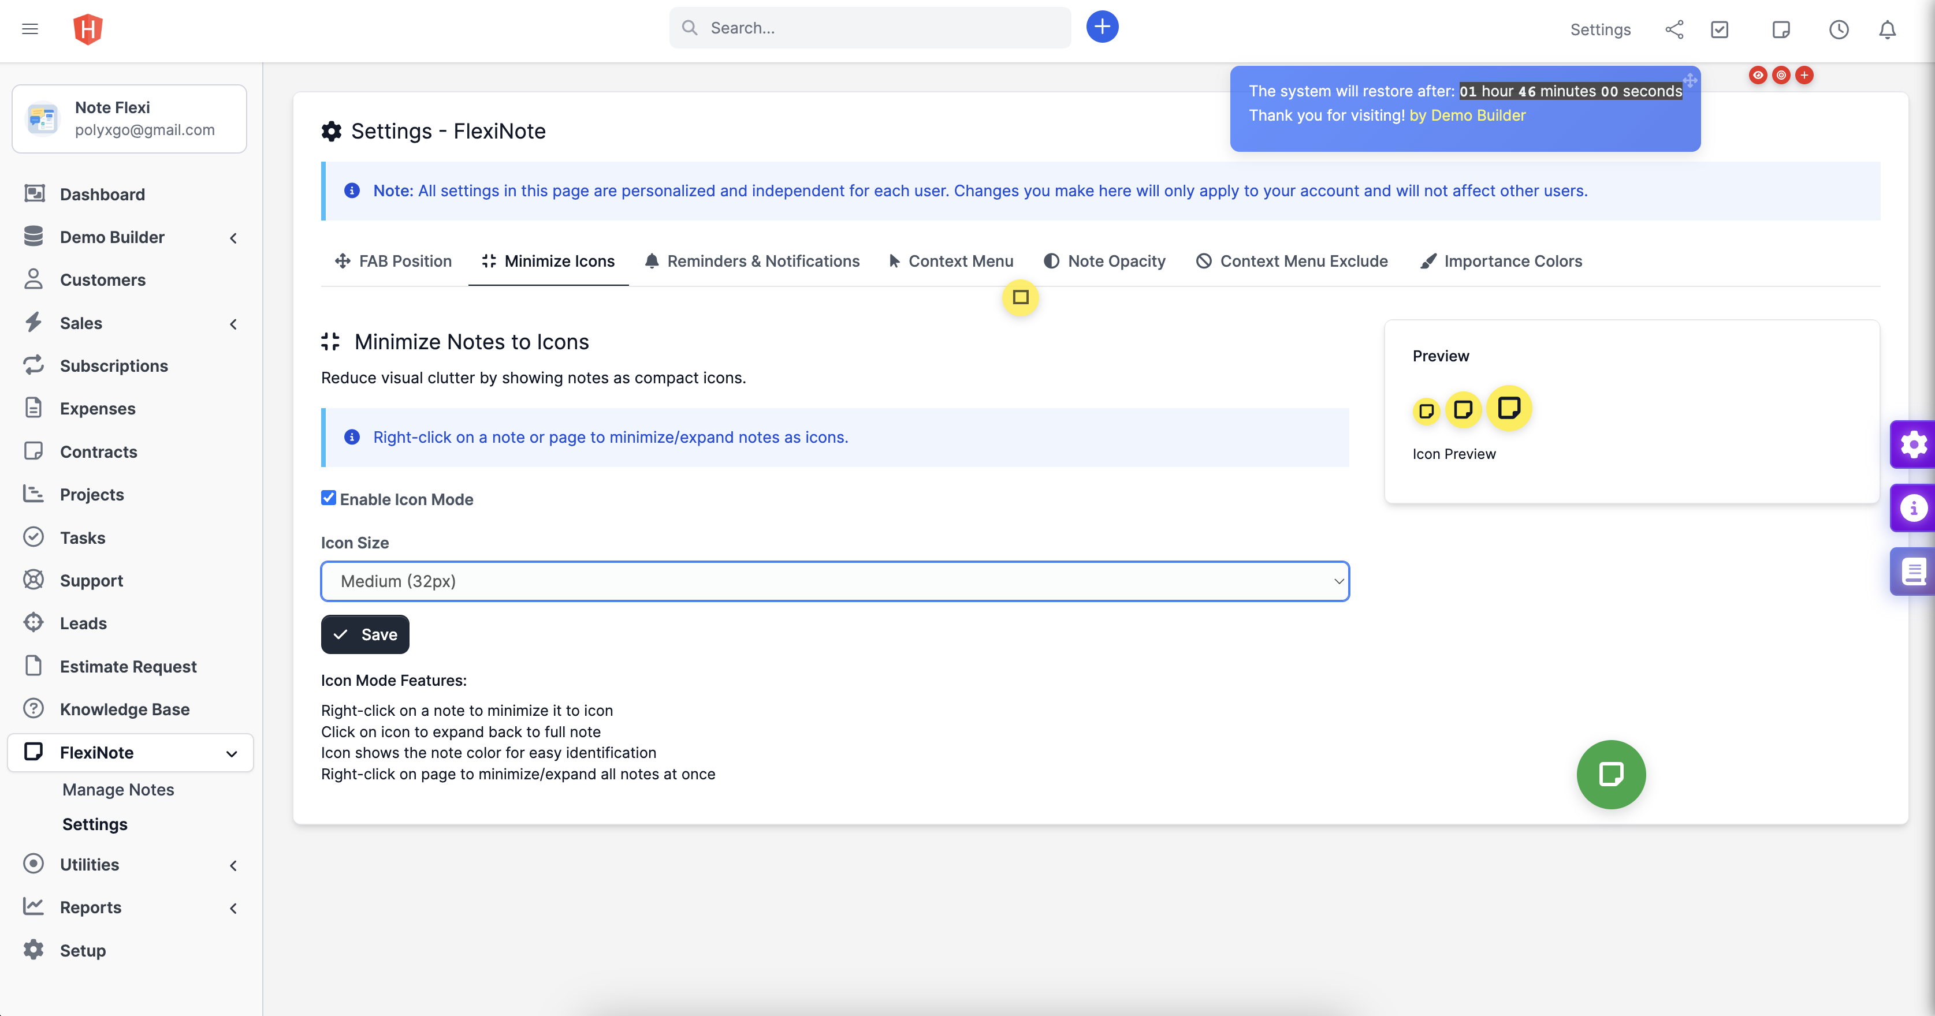Screen dimensions: 1935x1016
Task: Click the purple gear side widget
Action: pyautogui.click(x=1913, y=444)
